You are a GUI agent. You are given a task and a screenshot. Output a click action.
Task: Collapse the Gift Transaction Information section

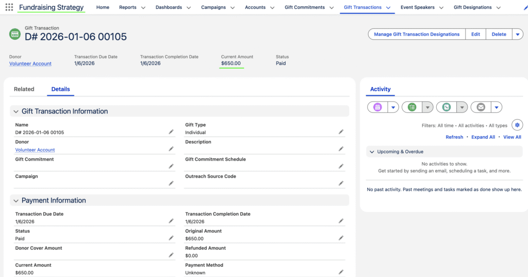pos(15,111)
